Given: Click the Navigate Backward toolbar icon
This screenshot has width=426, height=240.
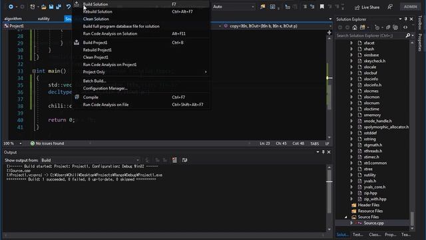Looking at the screenshot, I should click(x=11, y=7).
